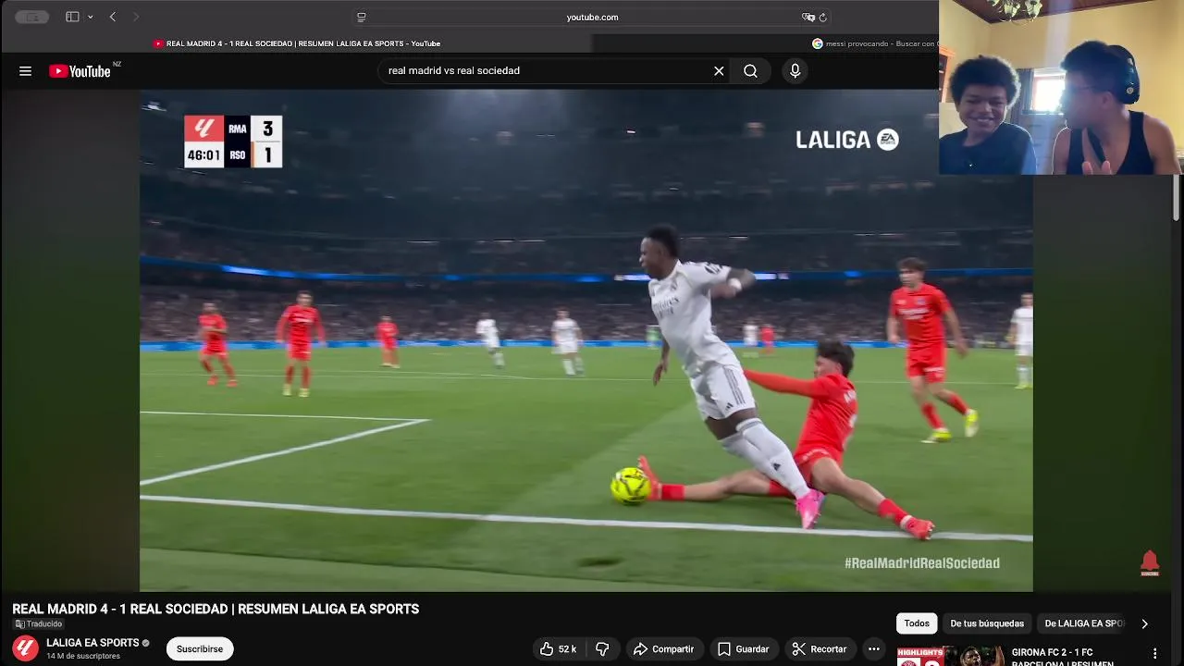Screen dimensions: 1184x666
Task: Click the red subscribe bell watermark in video
Action: 1150,562
